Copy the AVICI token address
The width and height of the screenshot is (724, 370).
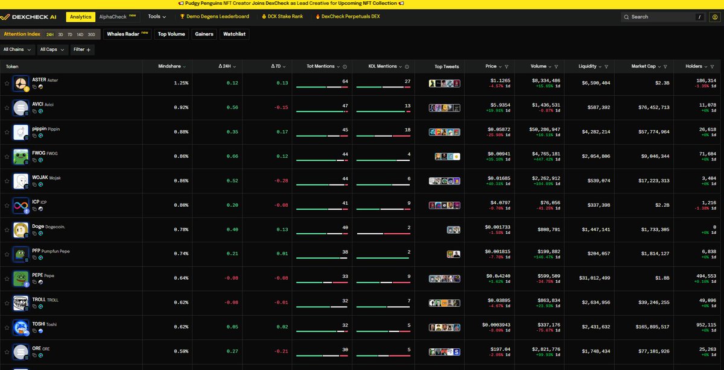click(x=34, y=111)
